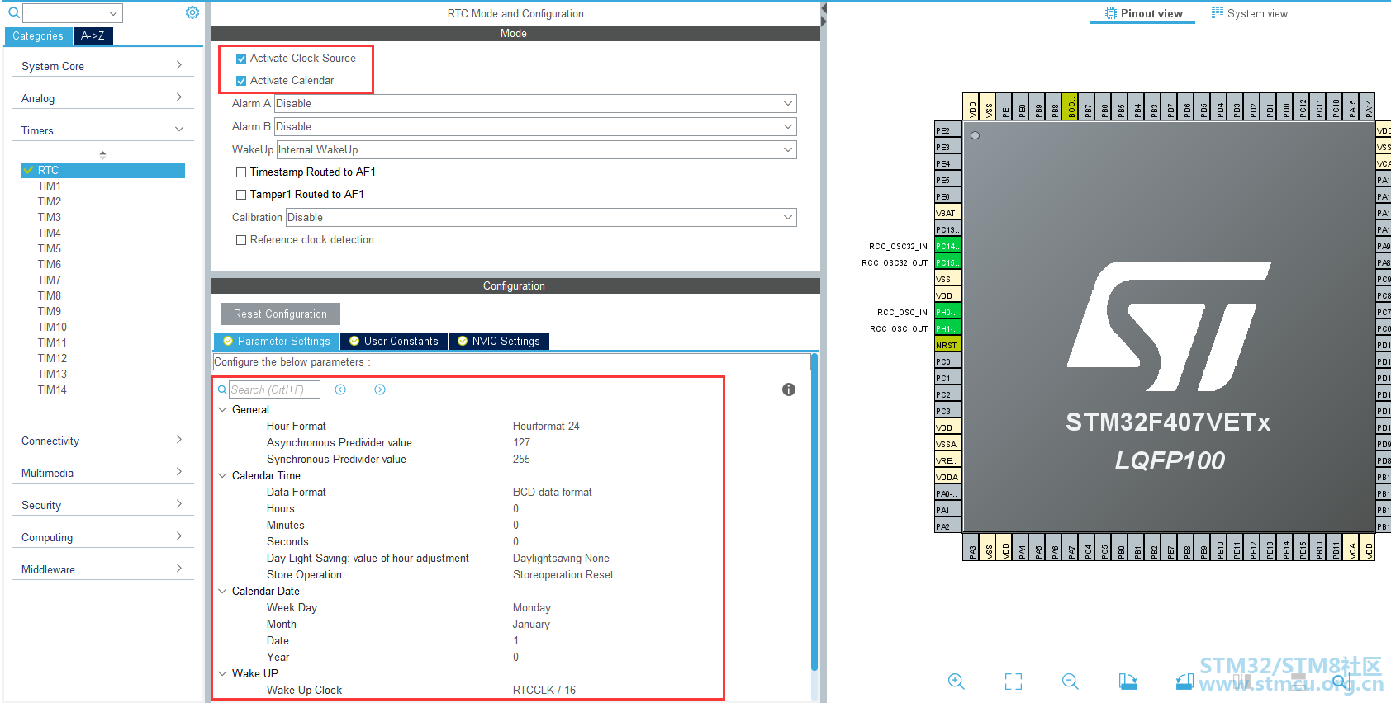Enable Reference clock detection checkbox
This screenshot has width=1391, height=703.
point(241,240)
